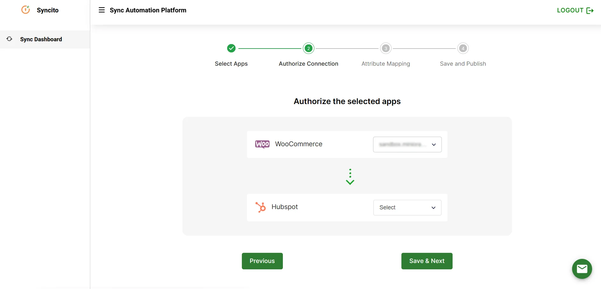
Task: Click the Previous button
Action: point(262,261)
